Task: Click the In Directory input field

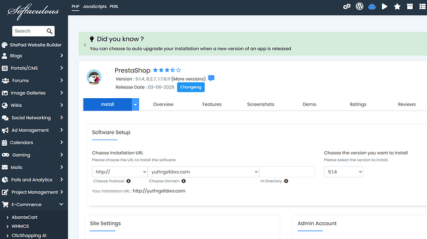Action: coord(287,172)
